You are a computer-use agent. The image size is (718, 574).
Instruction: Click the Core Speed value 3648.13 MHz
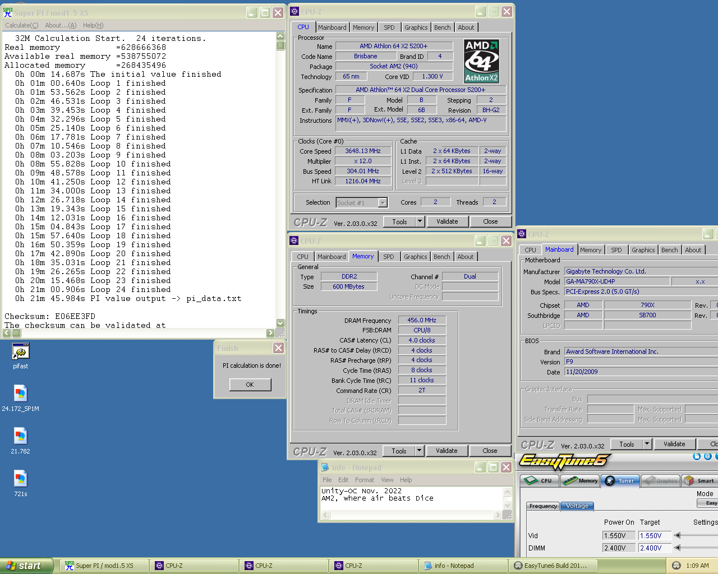pos(363,151)
